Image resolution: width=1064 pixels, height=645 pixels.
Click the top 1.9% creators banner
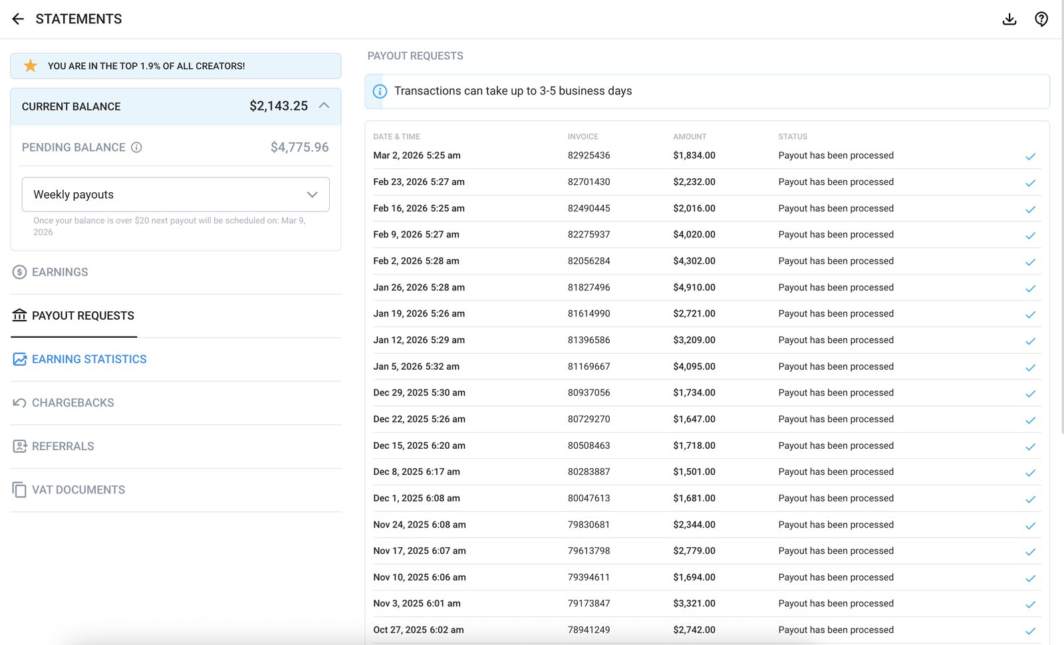pyautogui.click(x=176, y=66)
